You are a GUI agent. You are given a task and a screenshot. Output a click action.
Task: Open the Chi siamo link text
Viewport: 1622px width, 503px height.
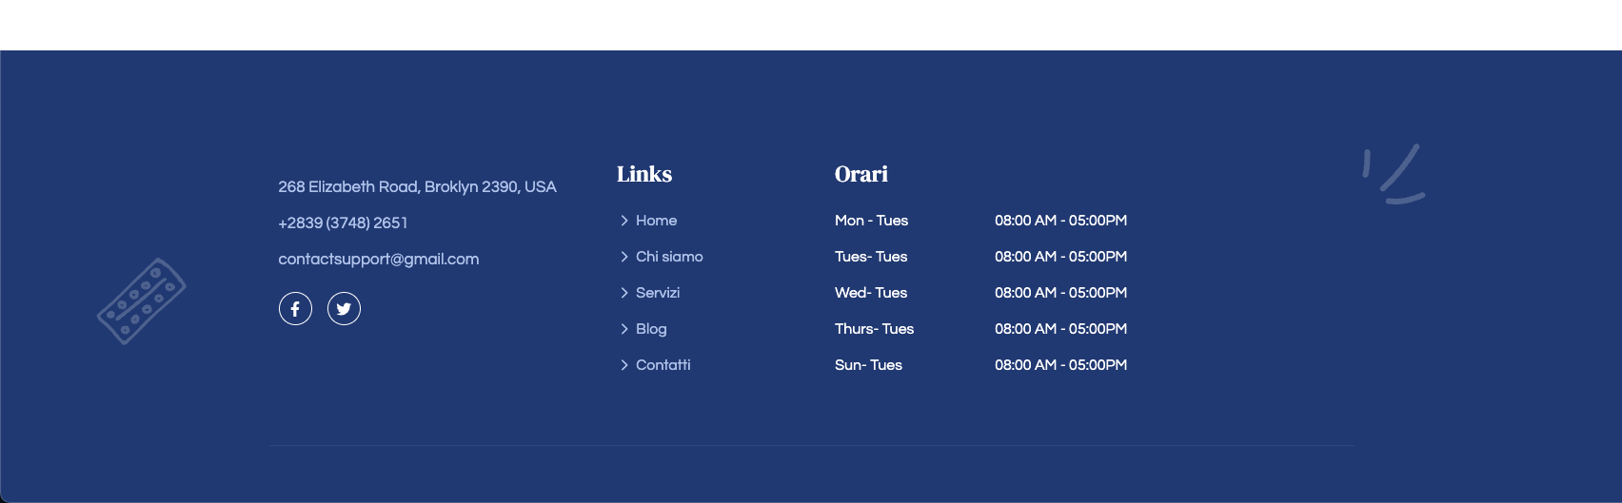pyautogui.click(x=669, y=257)
